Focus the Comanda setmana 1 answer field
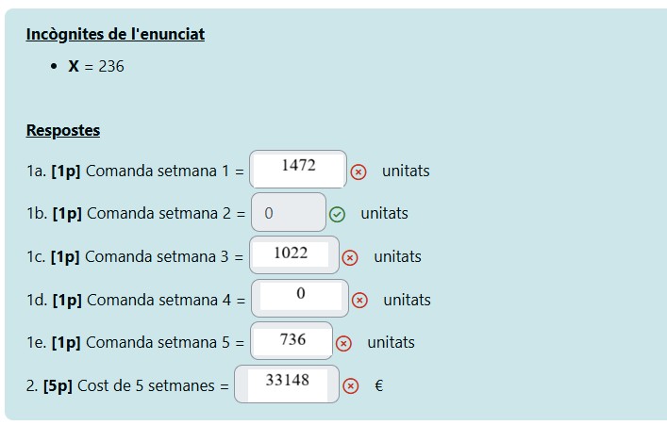This screenshot has height=425, width=667. [298, 170]
